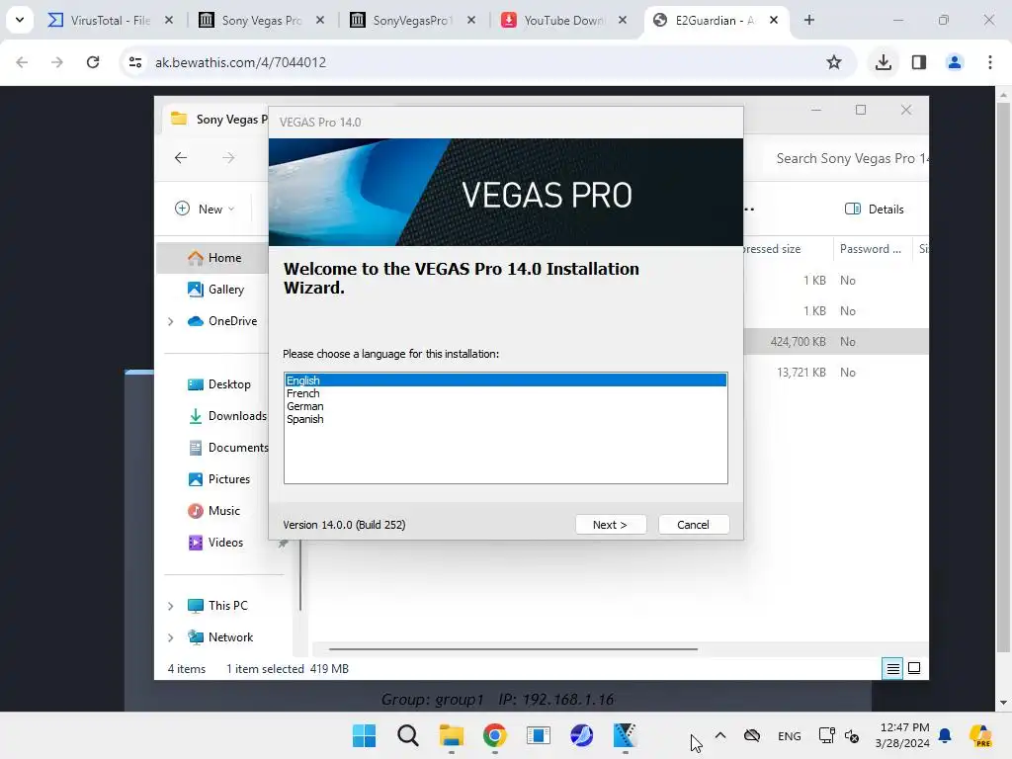Image resolution: width=1012 pixels, height=759 pixels.
Task: Expand the OneDrive tree node
Action: click(x=170, y=321)
